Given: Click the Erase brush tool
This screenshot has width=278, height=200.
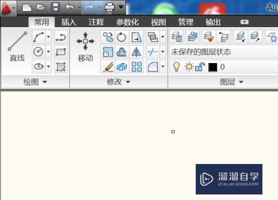Looking at the screenshot, I should pos(108,66).
